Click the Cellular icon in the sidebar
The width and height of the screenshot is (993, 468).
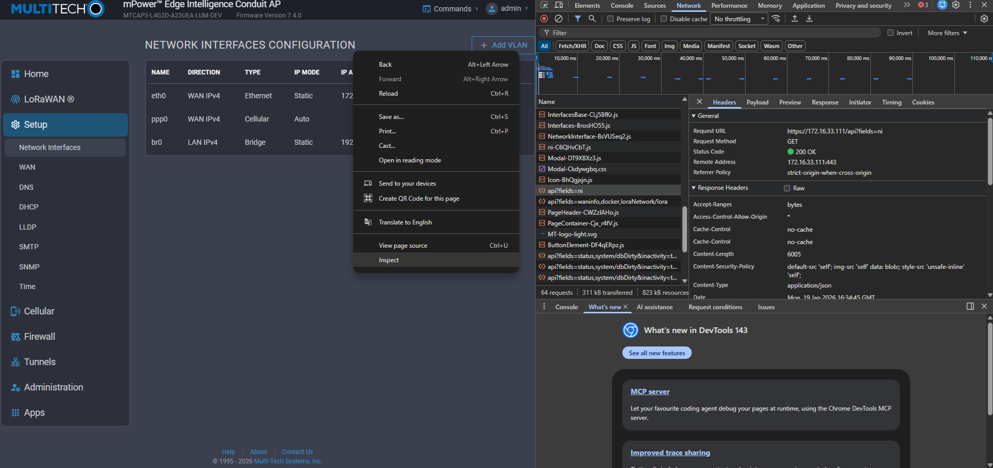click(x=15, y=311)
